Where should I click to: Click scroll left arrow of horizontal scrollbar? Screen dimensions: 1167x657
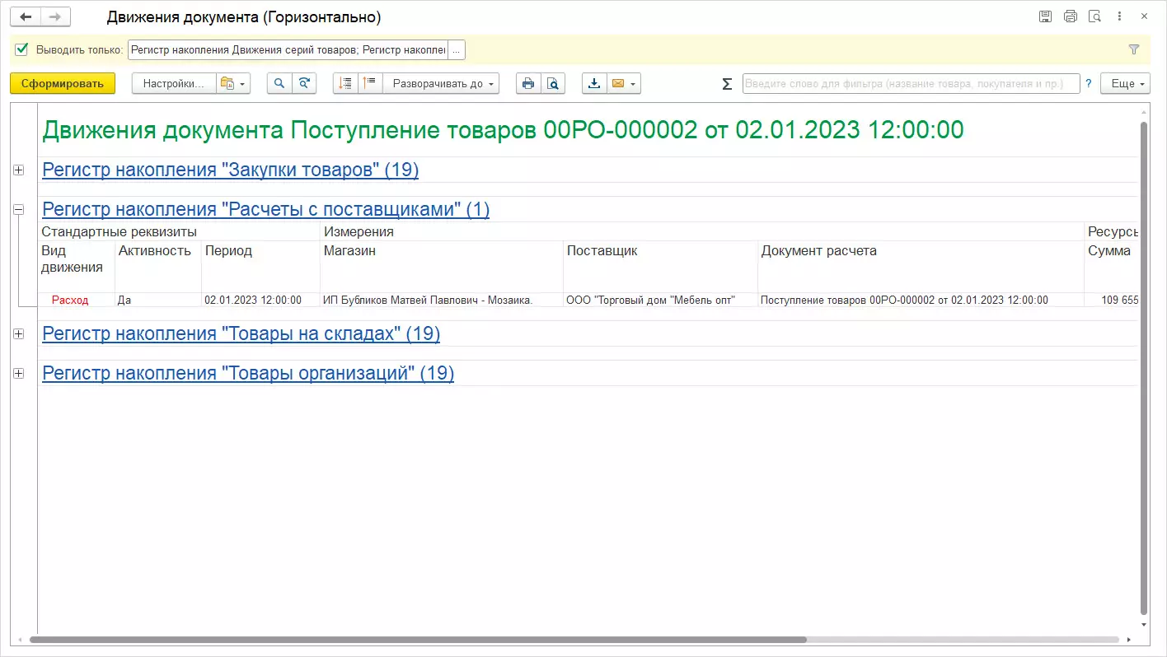21,640
